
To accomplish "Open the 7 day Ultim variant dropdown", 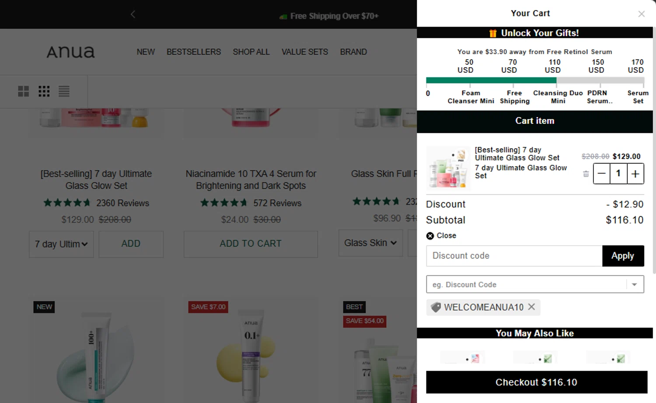I will click(x=61, y=244).
